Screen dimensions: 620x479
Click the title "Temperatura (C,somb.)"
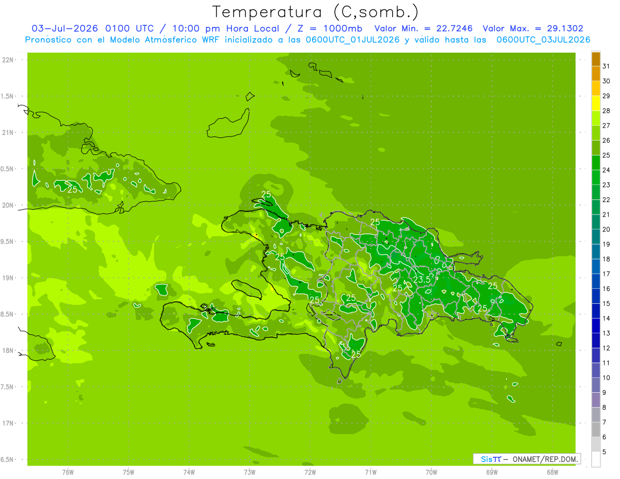pyautogui.click(x=316, y=12)
